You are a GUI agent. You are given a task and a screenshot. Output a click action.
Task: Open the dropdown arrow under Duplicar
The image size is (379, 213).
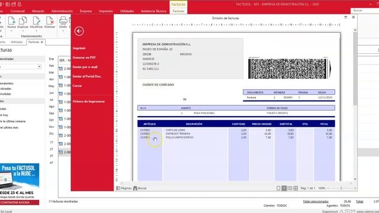(x=23, y=31)
